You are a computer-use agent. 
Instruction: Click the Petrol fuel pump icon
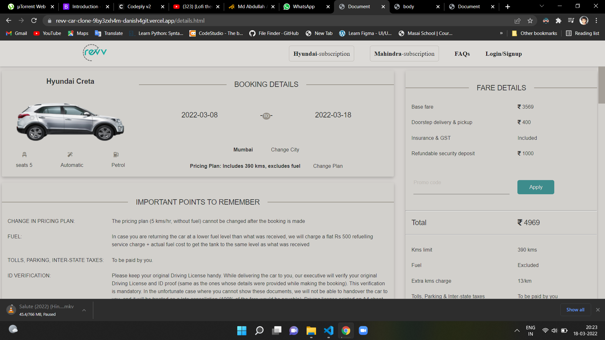[116, 155]
